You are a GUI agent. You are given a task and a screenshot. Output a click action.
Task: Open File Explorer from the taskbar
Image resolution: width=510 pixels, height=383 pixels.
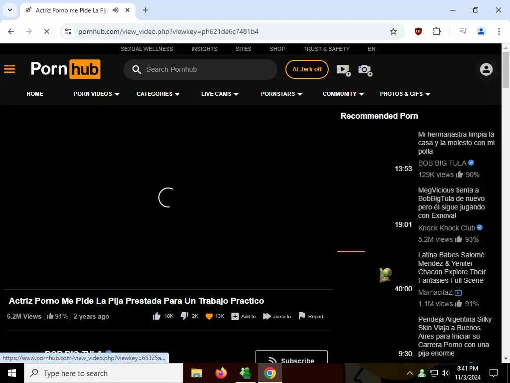tap(196, 373)
